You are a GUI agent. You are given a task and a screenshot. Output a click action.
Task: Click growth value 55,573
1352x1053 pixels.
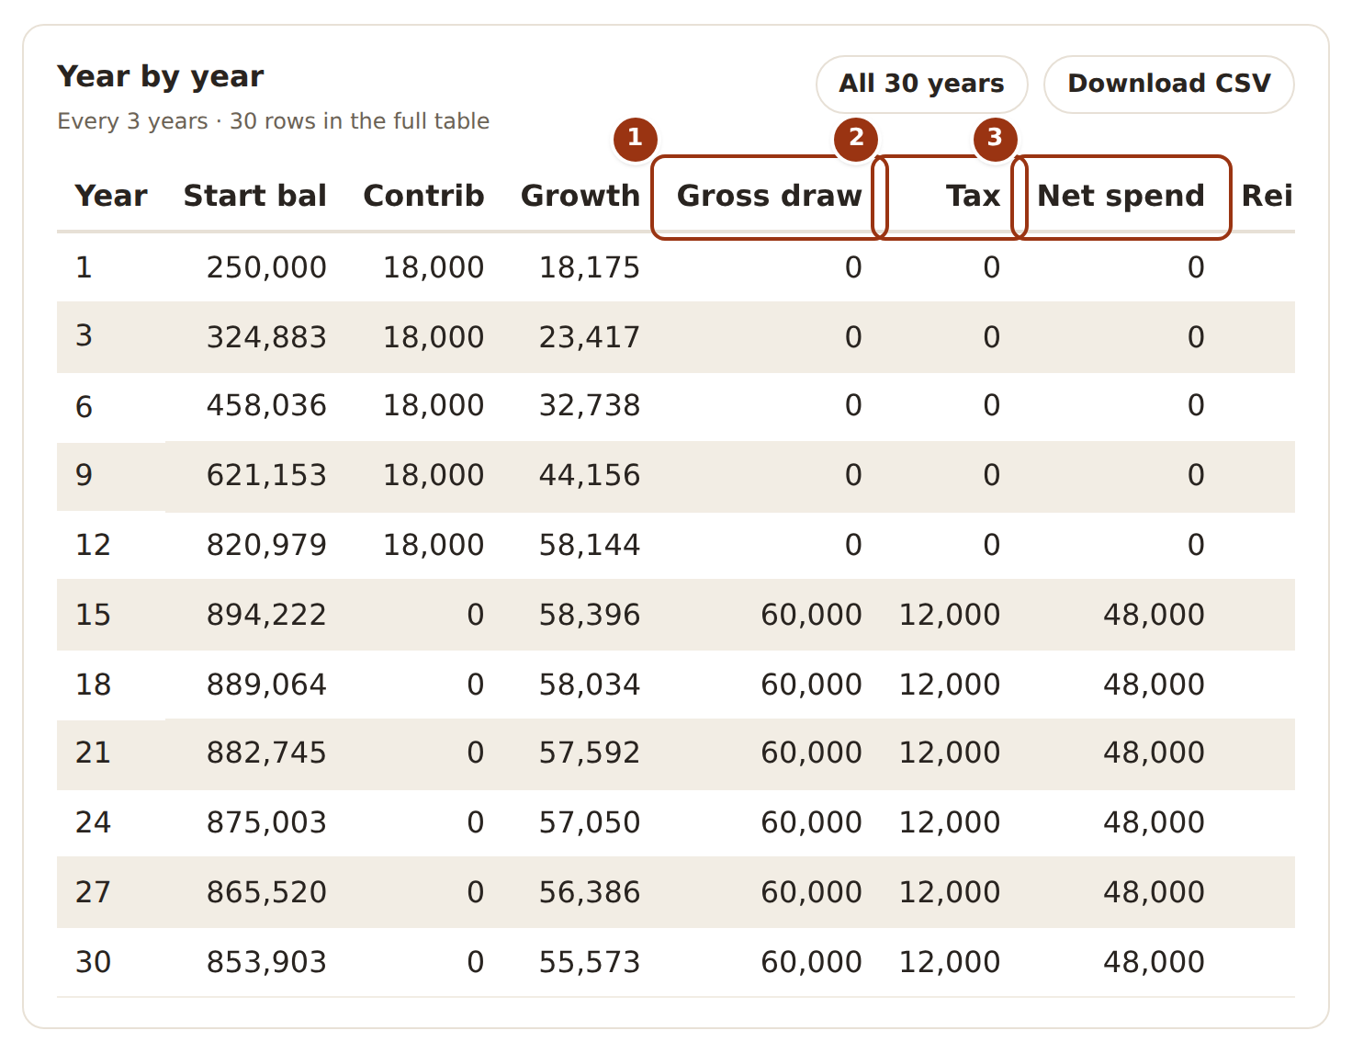(x=590, y=962)
